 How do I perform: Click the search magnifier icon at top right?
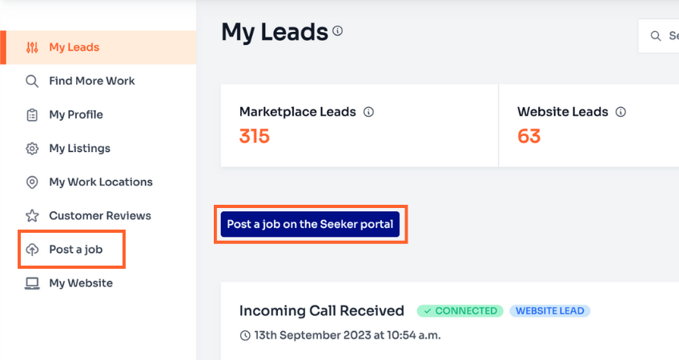[656, 36]
